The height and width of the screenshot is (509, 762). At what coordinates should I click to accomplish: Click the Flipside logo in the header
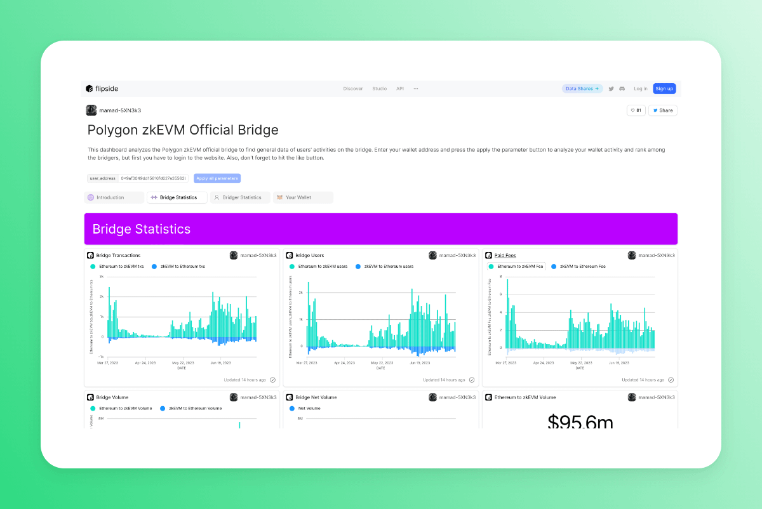tap(102, 89)
